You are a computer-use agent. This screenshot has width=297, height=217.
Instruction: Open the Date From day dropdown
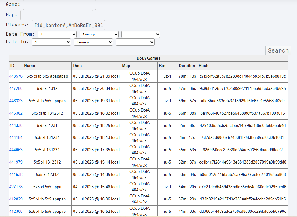[57, 34]
